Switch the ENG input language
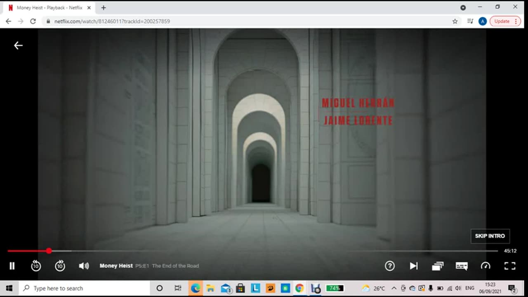 469,288
